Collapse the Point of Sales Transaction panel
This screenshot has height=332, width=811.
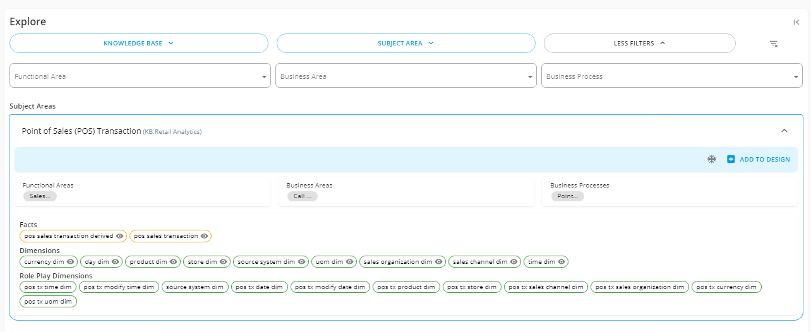pyautogui.click(x=784, y=131)
